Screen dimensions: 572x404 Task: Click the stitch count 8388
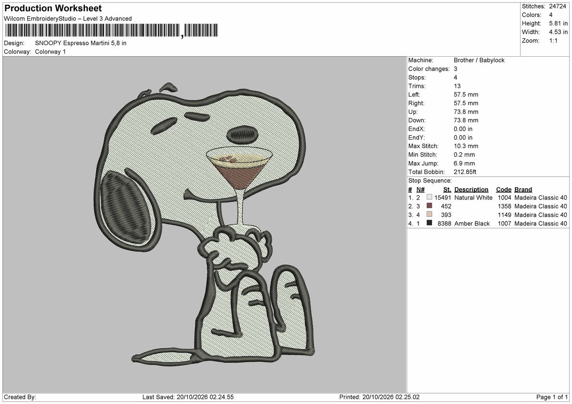pyautogui.click(x=445, y=223)
